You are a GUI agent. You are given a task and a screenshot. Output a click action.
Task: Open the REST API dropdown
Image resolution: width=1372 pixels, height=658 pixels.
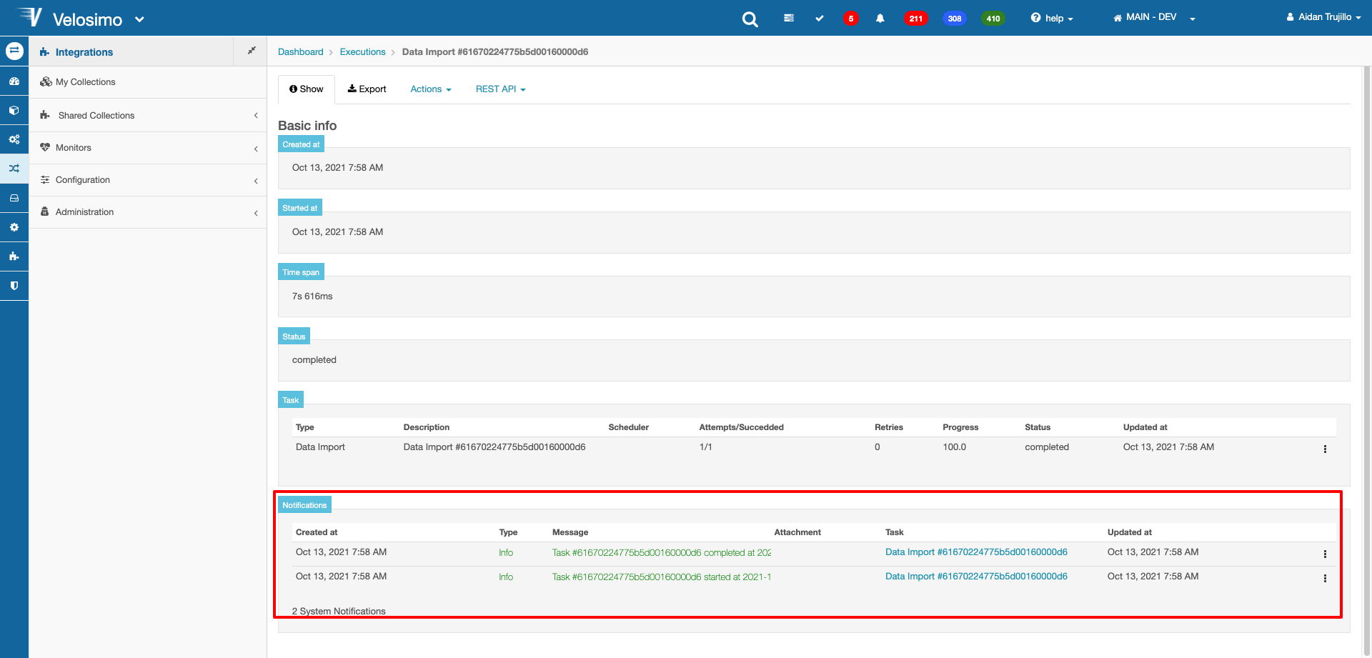pos(501,89)
